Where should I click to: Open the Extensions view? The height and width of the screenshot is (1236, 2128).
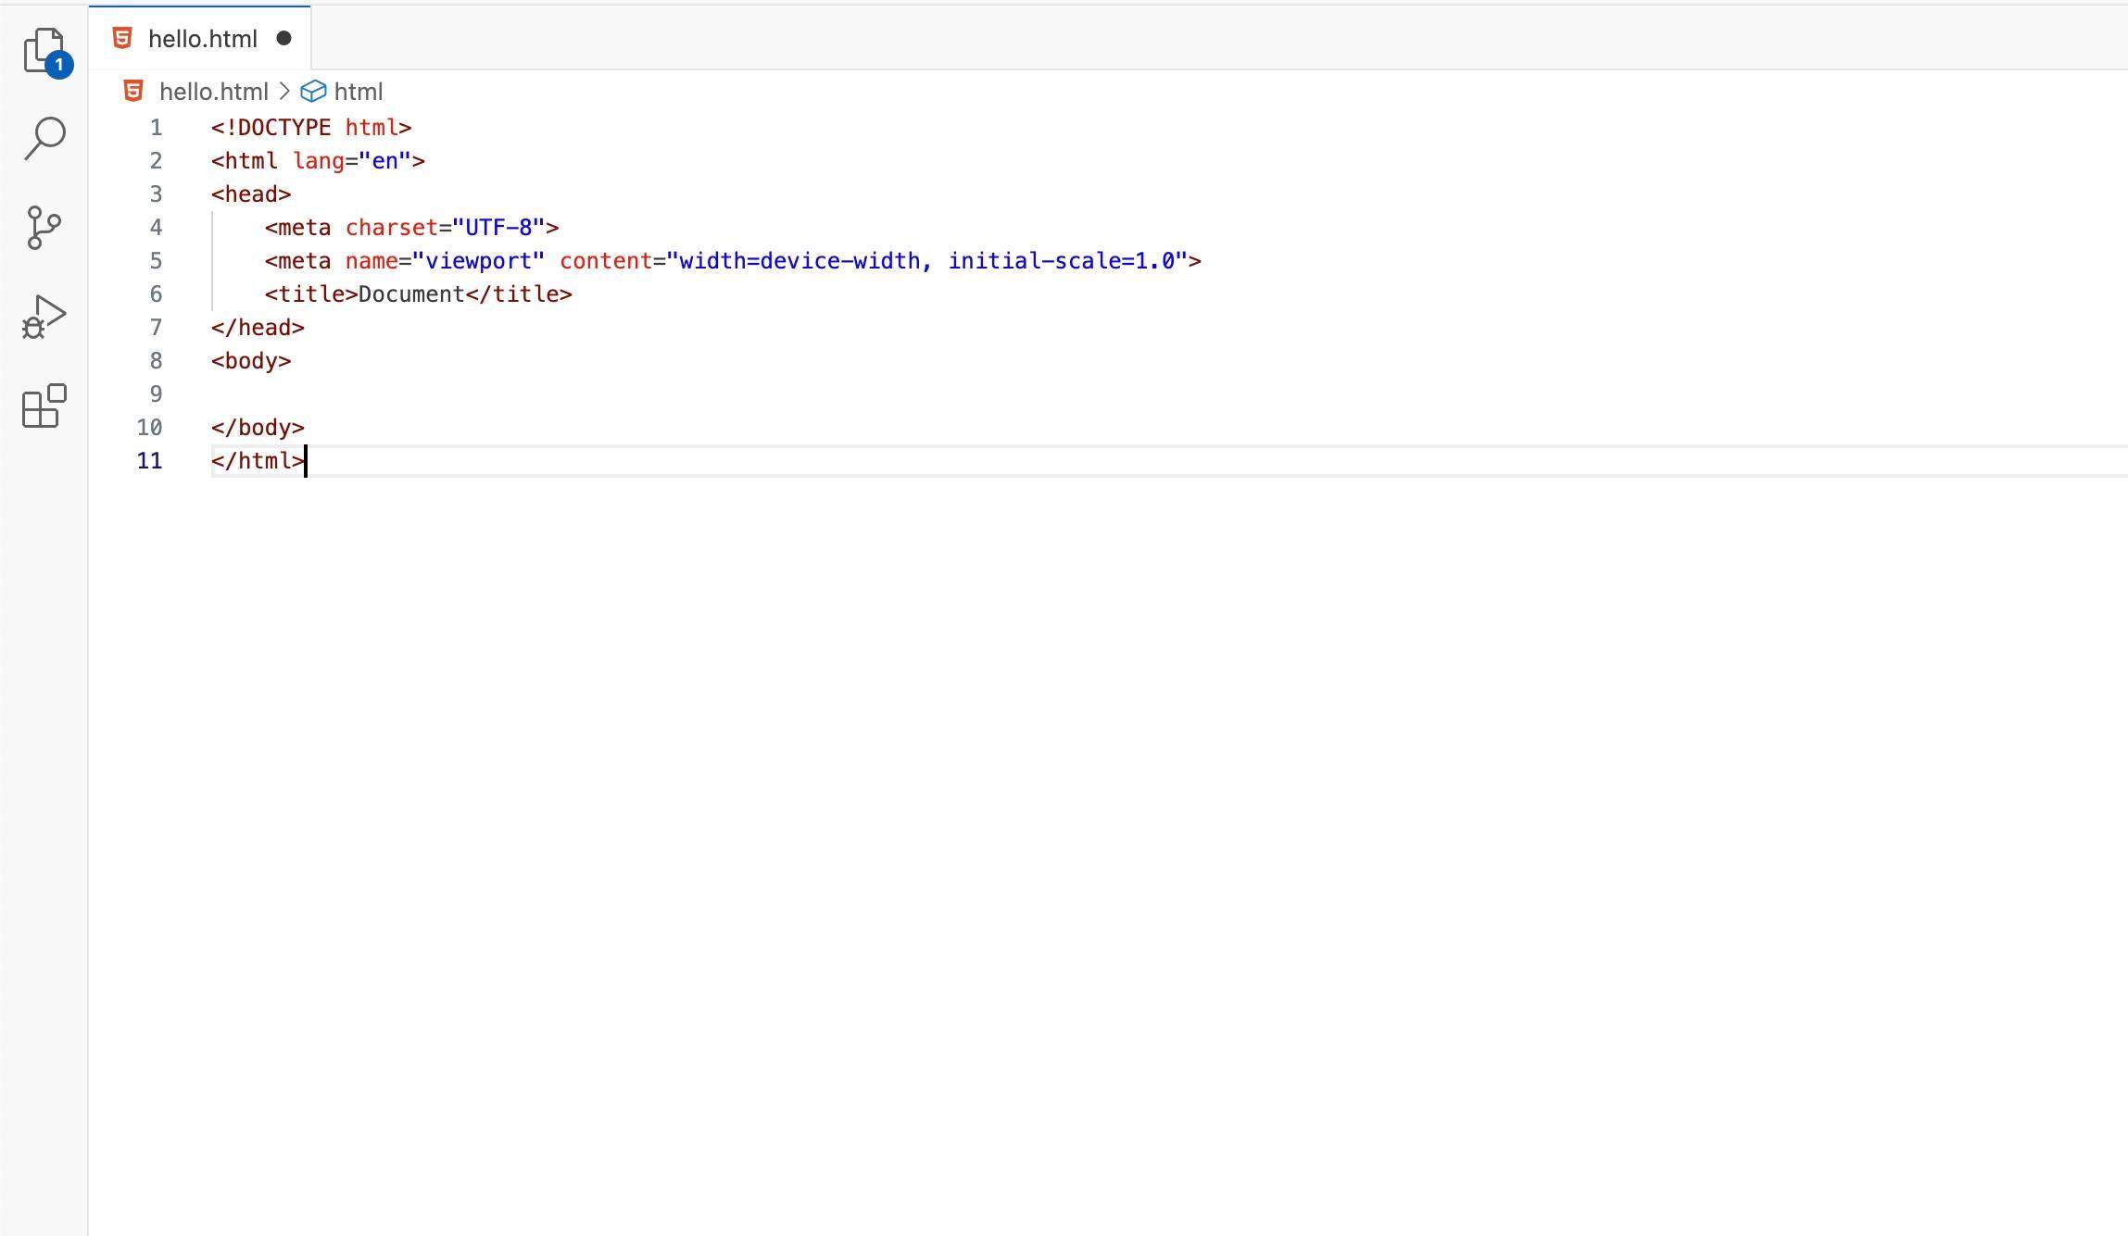coord(41,406)
